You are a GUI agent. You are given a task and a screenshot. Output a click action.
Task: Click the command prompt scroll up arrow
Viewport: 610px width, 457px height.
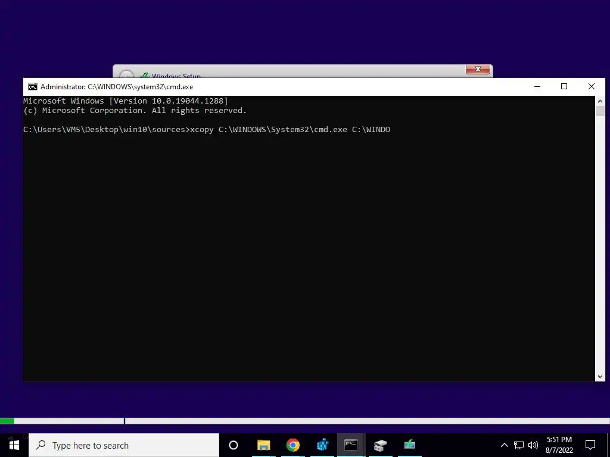click(x=600, y=101)
